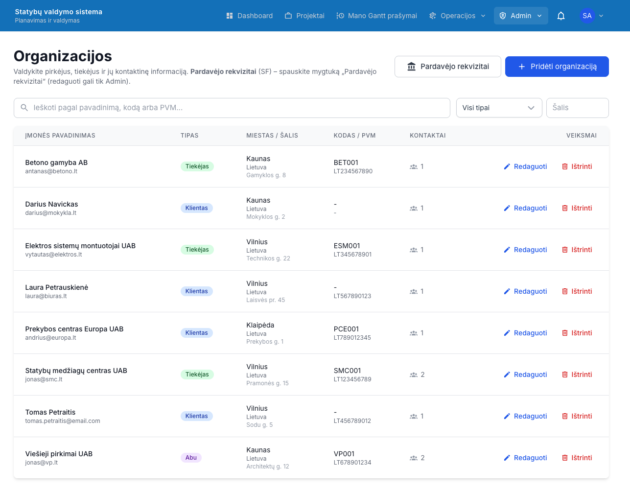Delete Laura Petrauskienė entry
The width and height of the screenshot is (630, 491).
click(x=577, y=291)
